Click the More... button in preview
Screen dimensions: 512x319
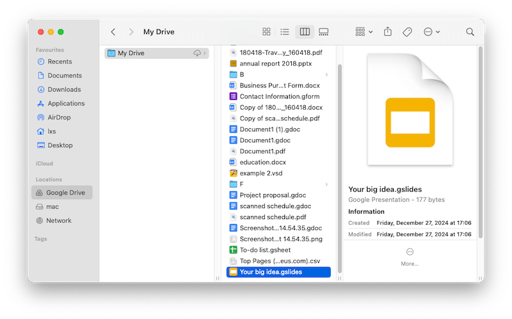tap(410, 257)
